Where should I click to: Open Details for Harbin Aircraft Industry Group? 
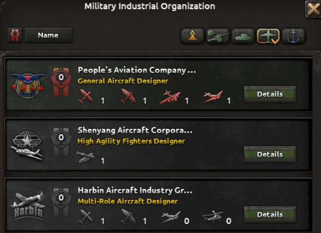tap(270, 215)
